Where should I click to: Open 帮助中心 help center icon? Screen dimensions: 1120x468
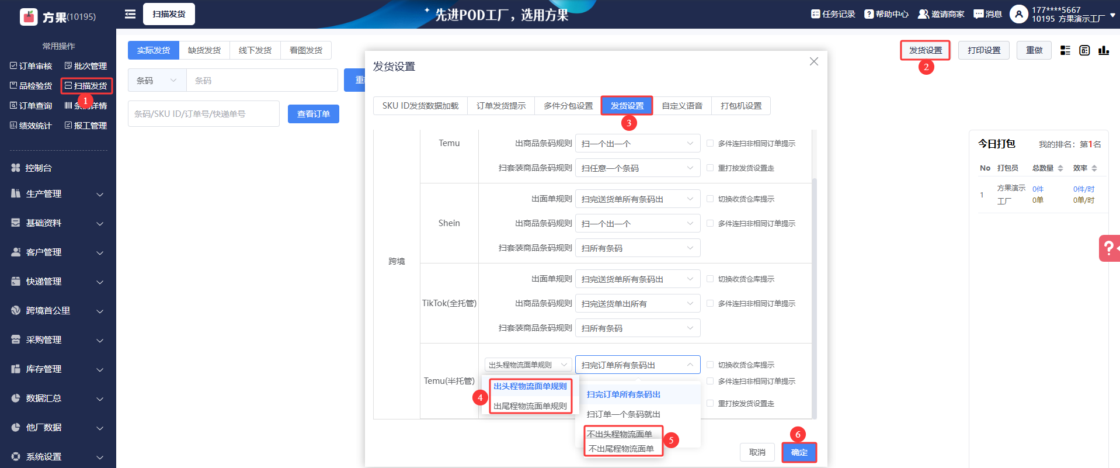(x=869, y=14)
